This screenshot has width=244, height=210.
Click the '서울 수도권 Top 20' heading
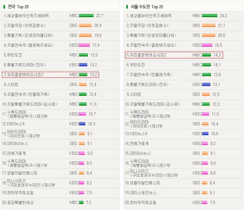pyautogui.click(x=147, y=7)
